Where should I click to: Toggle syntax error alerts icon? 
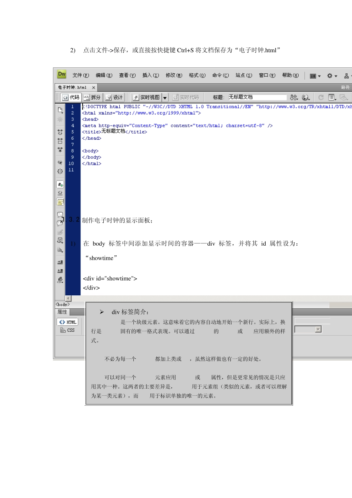click(x=60, y=202)
